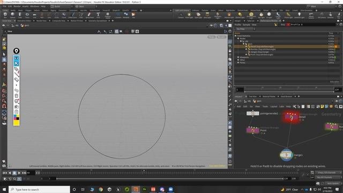Select the File shelf tool
Viewport: 343px width, 193px height.
click(x=133, y=15)
